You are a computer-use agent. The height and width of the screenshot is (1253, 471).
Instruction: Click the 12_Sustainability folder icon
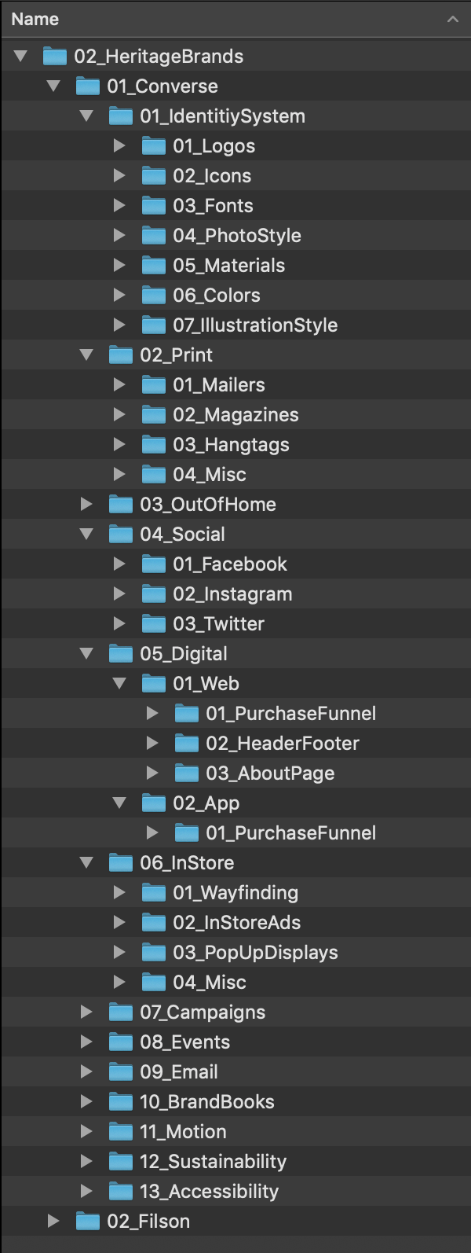[121, 1161]
